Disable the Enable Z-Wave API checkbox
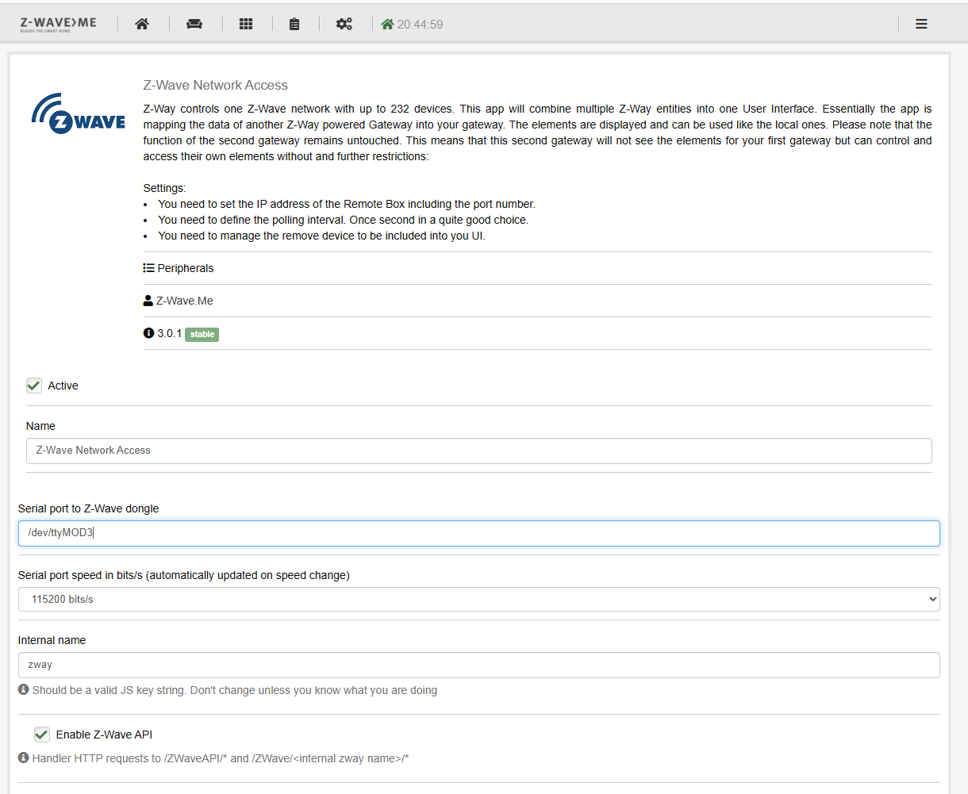This screenshot has height=794, width=968. [42, 735]
